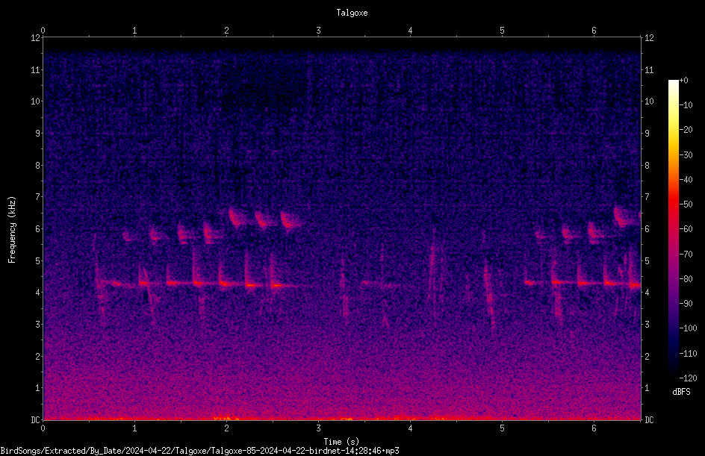
Task: Click the 3 second tick on bottom time axis
Action: tap(318, 428)
